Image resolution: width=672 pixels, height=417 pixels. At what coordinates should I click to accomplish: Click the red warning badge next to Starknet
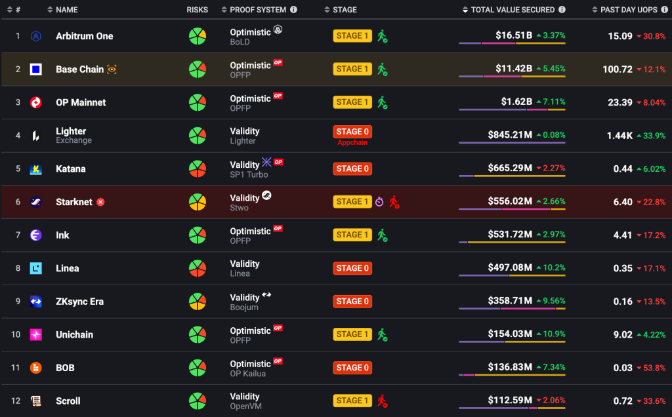(x=100, y=202)
